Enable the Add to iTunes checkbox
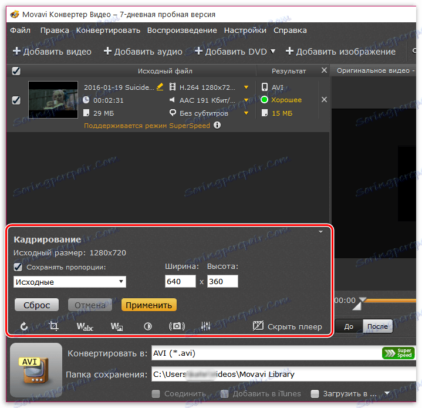The image size is (422, 408). [224, 394]
